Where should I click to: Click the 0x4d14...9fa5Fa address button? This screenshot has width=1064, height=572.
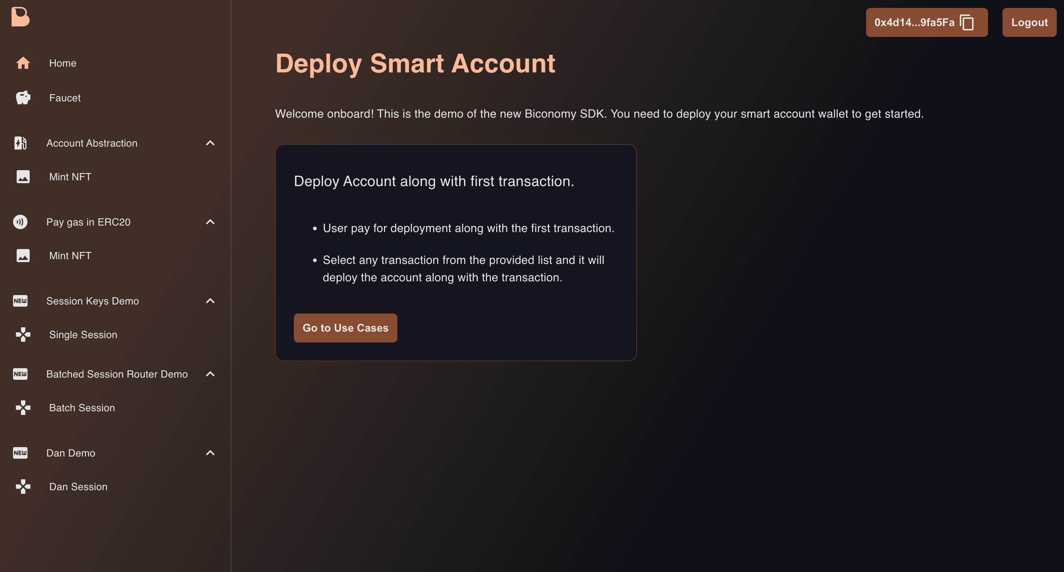coord(926,22)
